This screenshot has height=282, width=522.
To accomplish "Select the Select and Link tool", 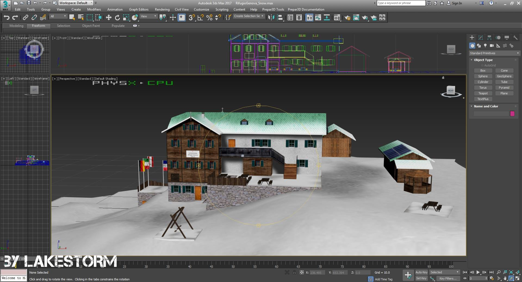I will coord(26,18).
